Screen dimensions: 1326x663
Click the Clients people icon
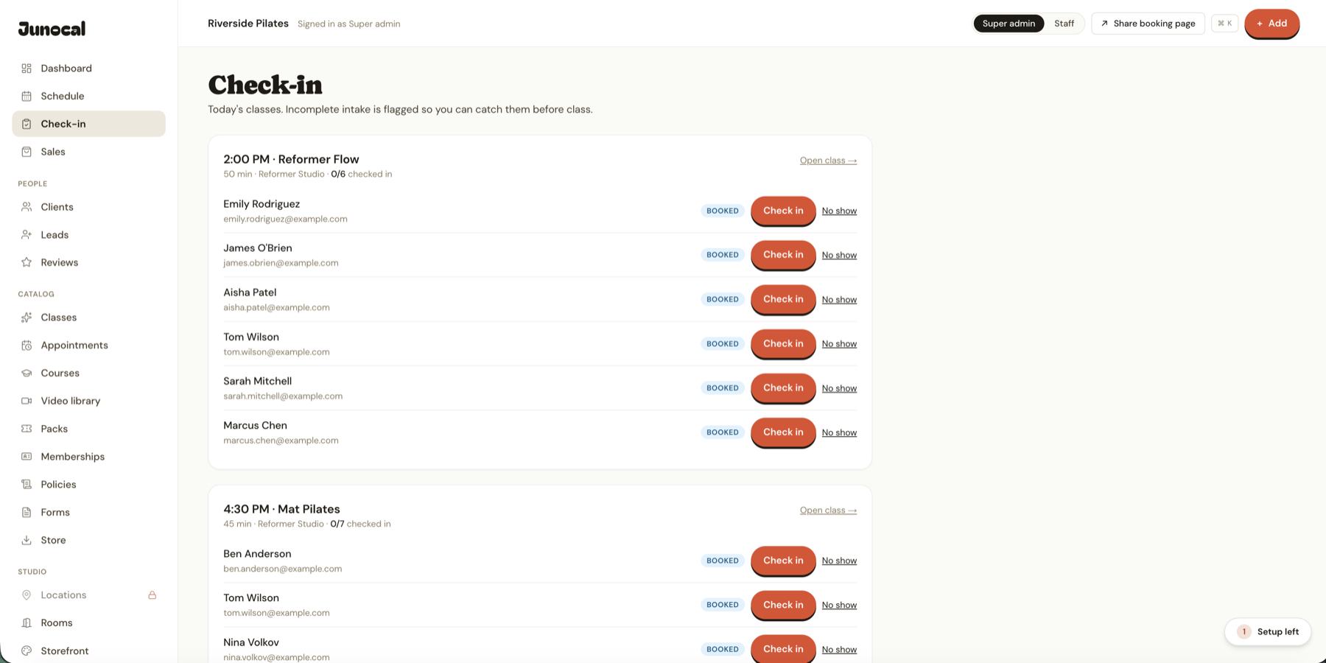click(x=27, y=207)
